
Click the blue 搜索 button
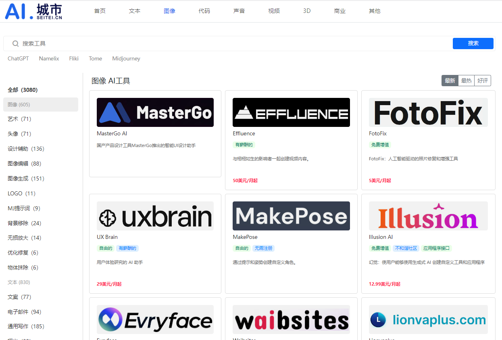(473, 44)
